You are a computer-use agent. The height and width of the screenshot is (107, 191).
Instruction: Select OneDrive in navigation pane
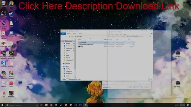67,63
